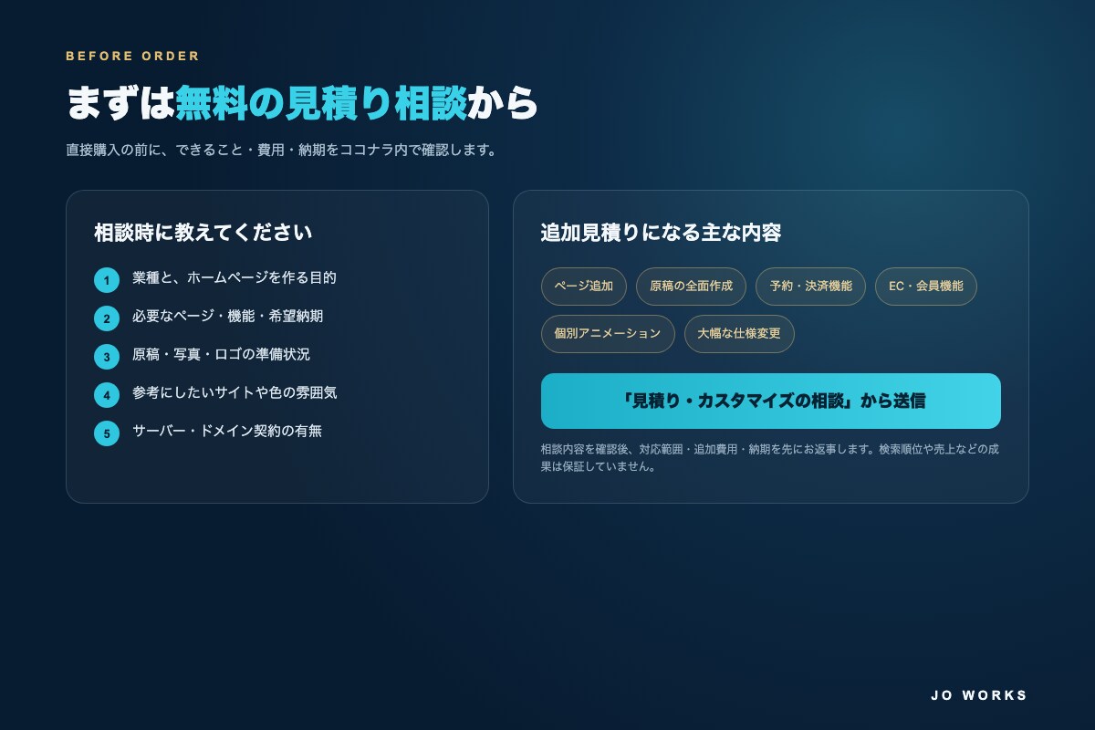Click the heading 追加見積りになる主な内容
The width and height of the screenshot is (1095, 730).
point(661,233)
